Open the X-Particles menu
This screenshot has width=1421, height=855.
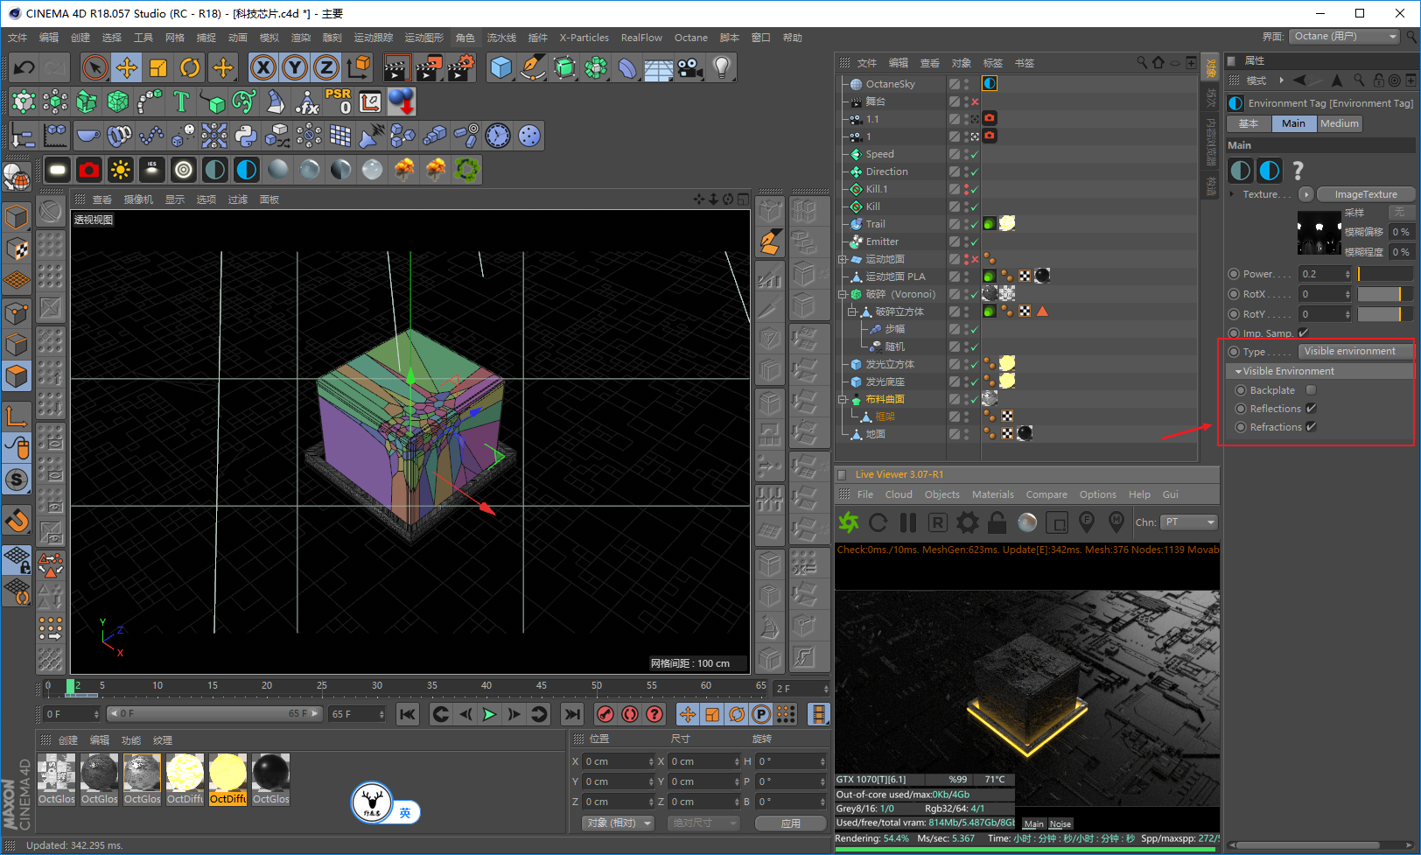[x=584, y=38]
